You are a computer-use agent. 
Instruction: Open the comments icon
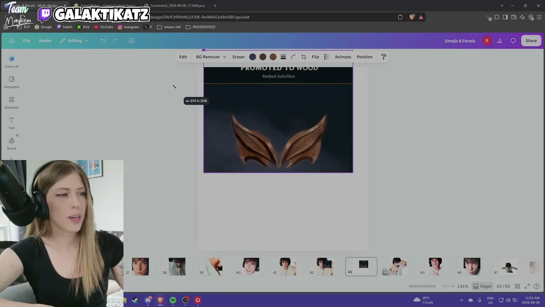[x=513, y=41]
